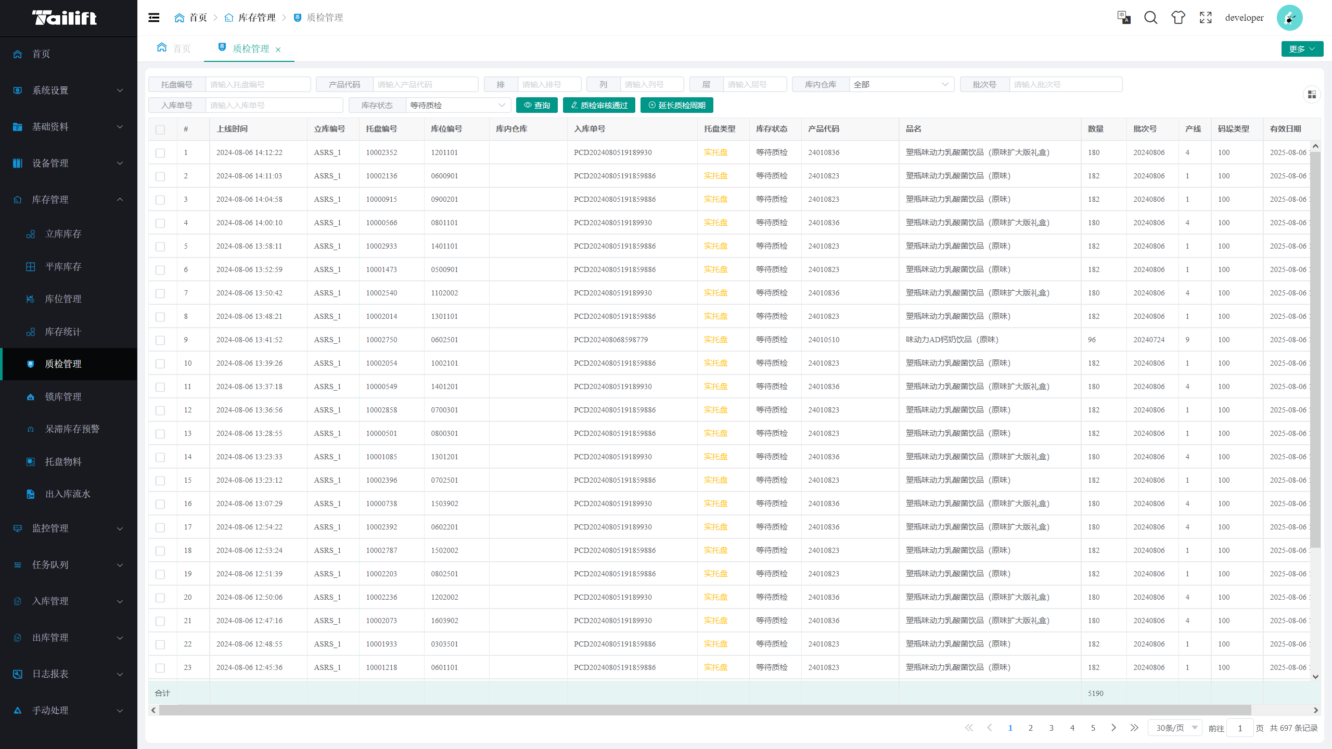Expand the 系统设置 sidebar menu
The image size is (1332, 749).
pos(68,91)
